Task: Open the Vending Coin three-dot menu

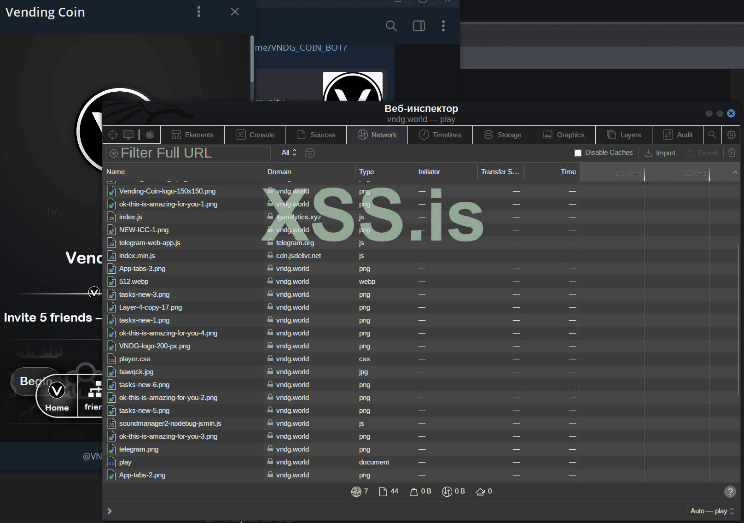Action: click(199, 12)
